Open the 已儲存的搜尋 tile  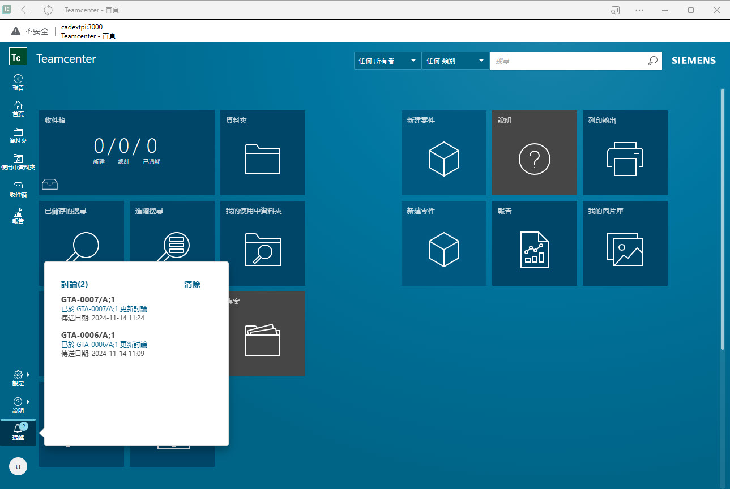tap(82, 231)
